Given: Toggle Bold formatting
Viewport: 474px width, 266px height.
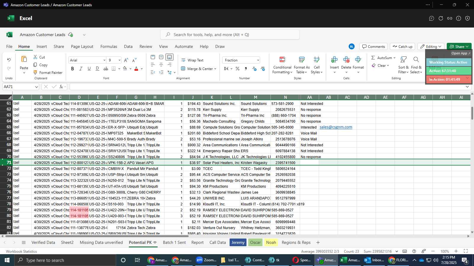Looking at the screenshot, I should [73, 69].
